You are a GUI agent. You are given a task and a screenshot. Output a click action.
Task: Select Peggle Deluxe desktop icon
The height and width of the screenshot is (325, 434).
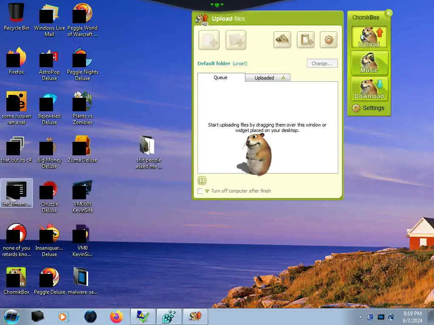pyautogui.click(x=49, y=281)
